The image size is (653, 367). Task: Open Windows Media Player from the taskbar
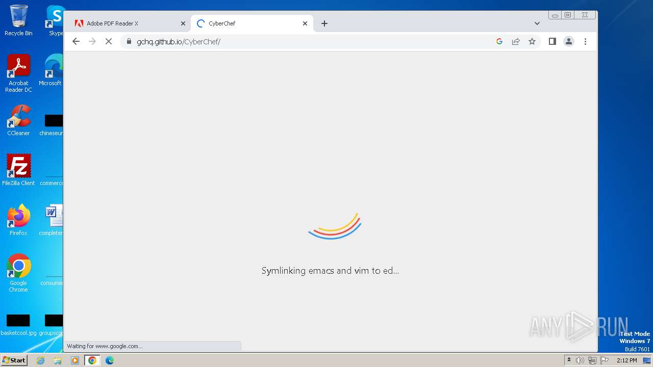coord(75,360)
